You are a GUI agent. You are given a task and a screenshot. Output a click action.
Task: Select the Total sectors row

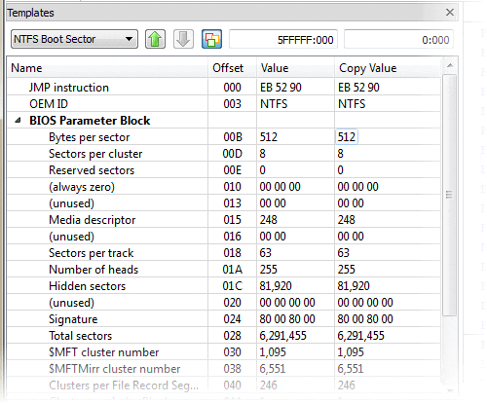pyautogui.click(x=224, y=336)
